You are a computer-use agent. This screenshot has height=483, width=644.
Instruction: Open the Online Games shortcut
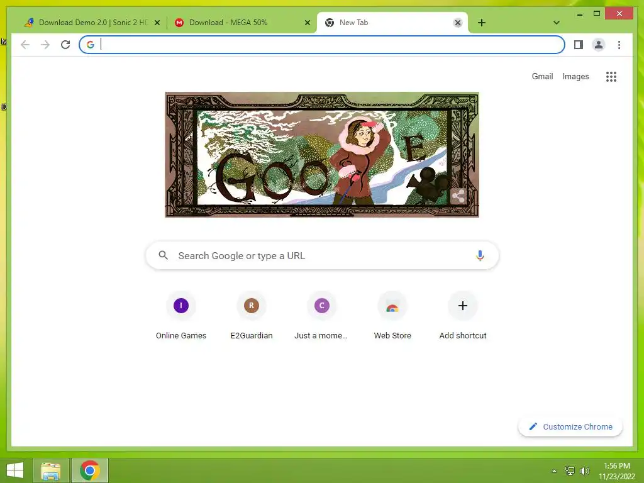pyautogui.click(x=180, y=316)
